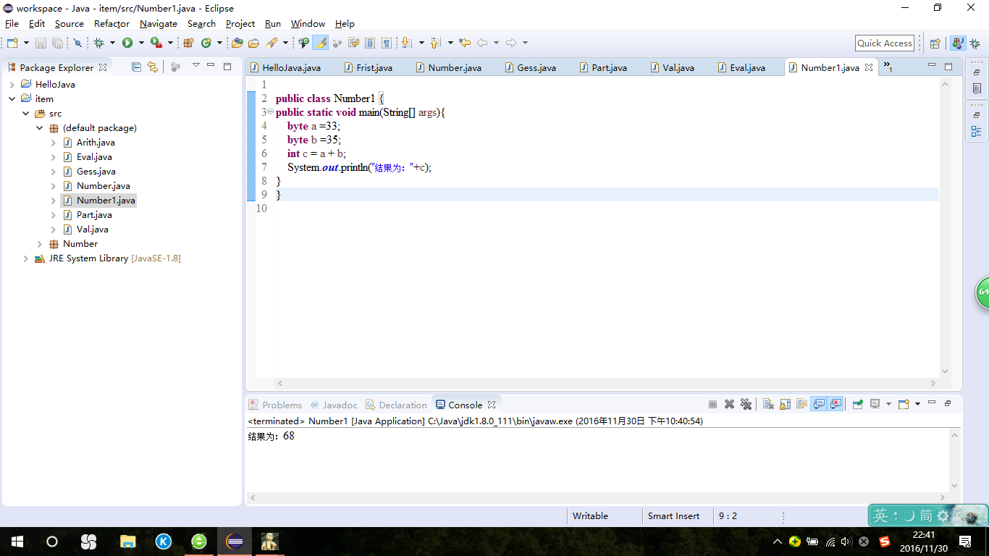Toggle show console on standard error change
This screenshot has height=556, width=989.
[836, 404]
